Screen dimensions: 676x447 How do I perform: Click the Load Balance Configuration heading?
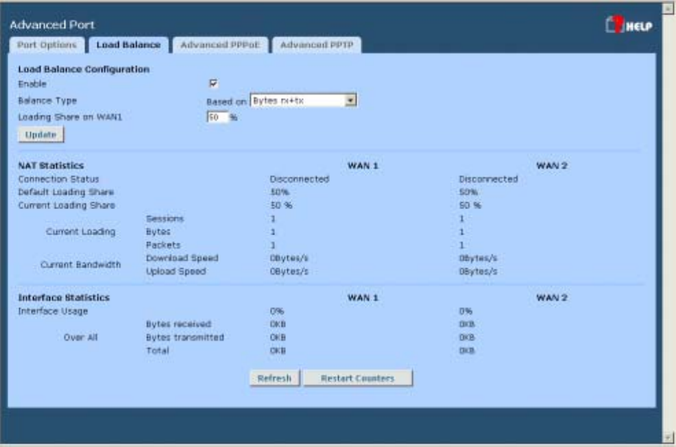coord(84,69)
